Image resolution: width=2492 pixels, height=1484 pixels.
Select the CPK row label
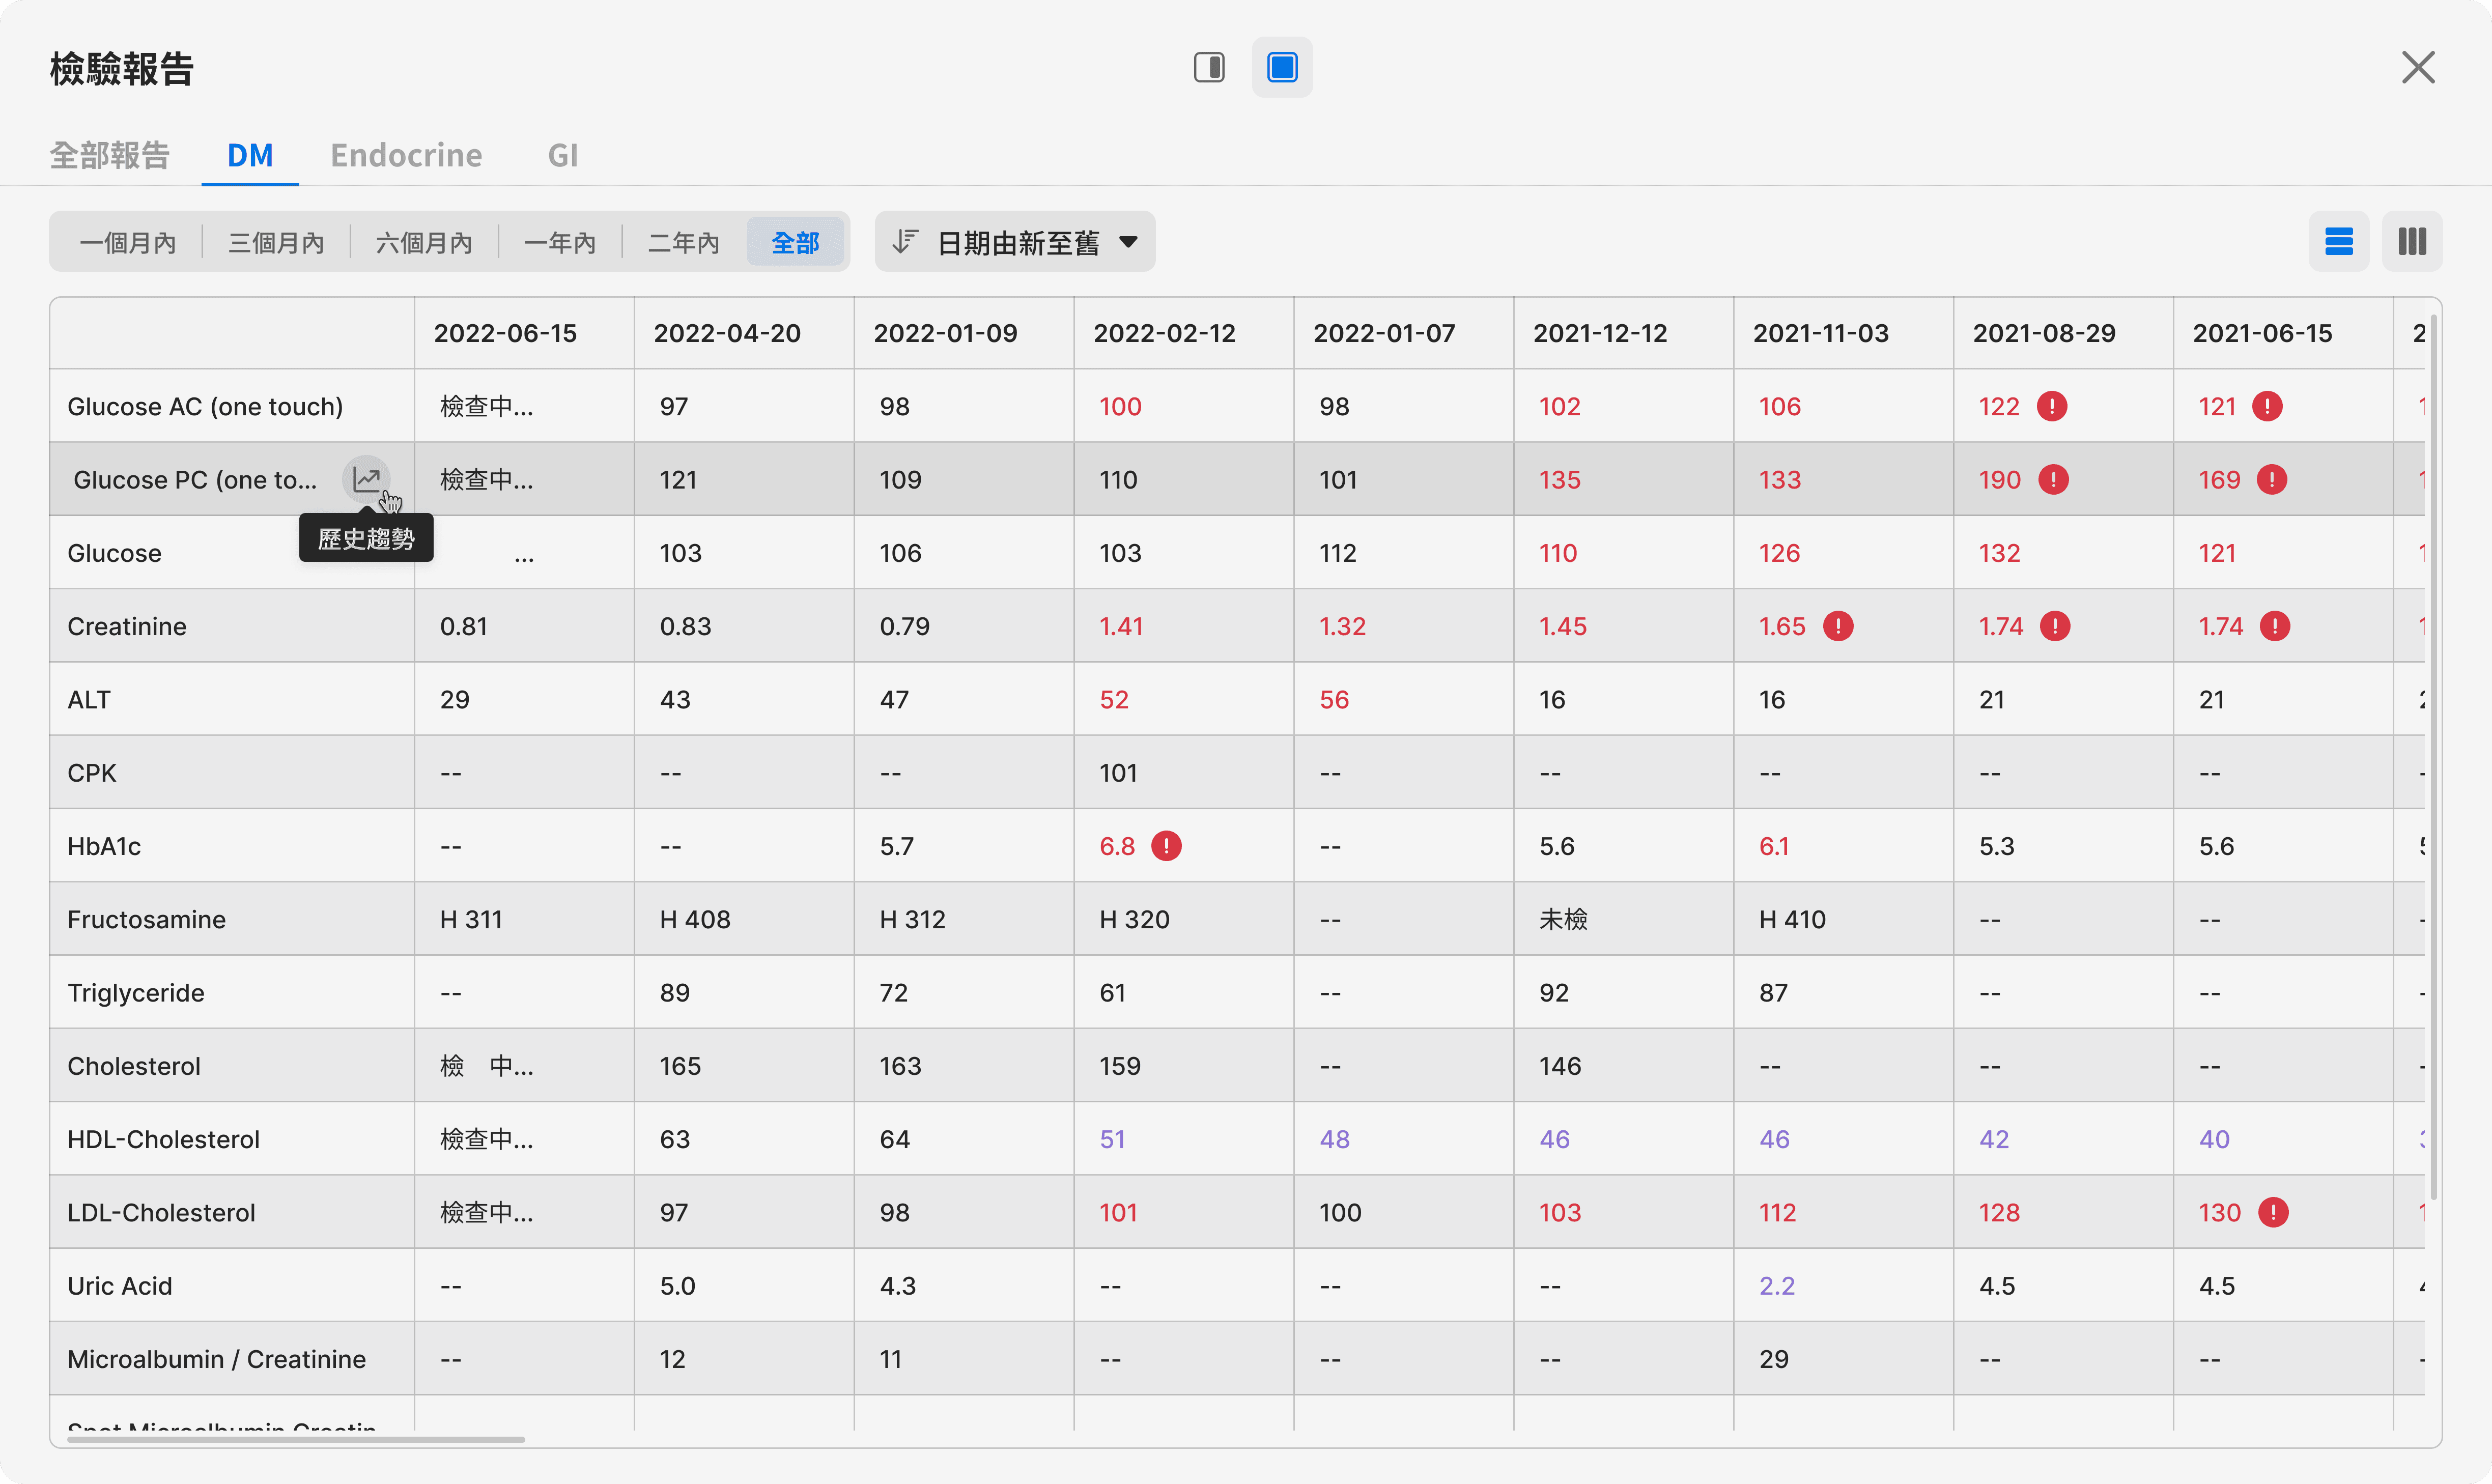pyautogui.click(x=91, y=773)
